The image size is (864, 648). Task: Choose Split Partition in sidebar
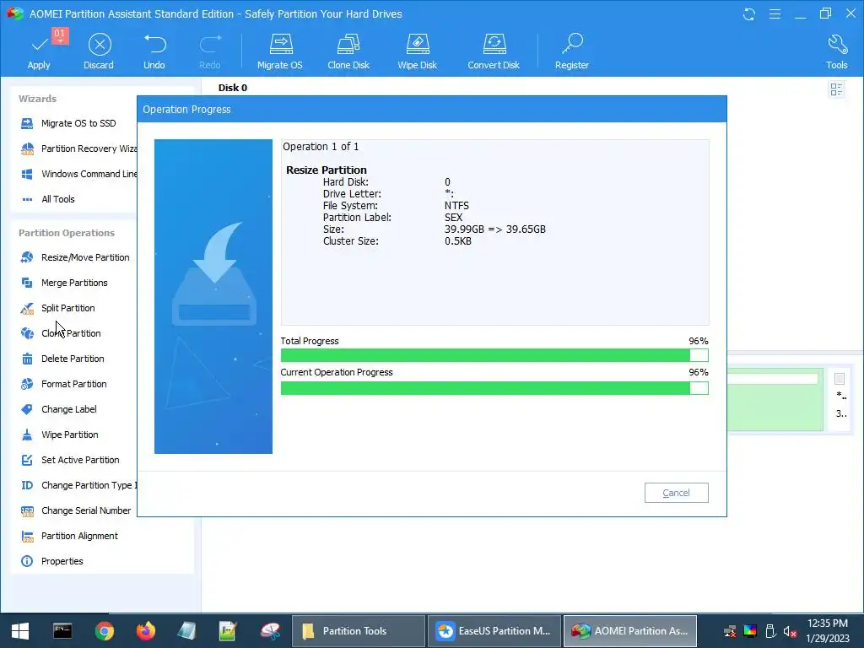(x=57, y=308)
